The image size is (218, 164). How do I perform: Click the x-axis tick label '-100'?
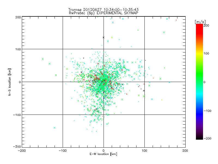point(63,151)
